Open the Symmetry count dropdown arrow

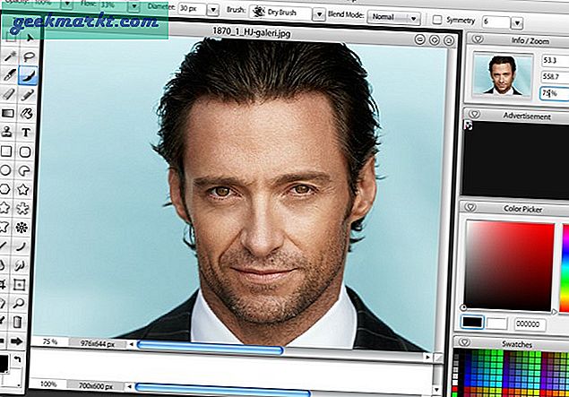click(517, 23)
